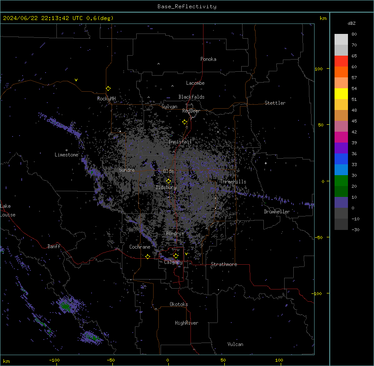Click the Vulcan town label

tap(236, 344)
